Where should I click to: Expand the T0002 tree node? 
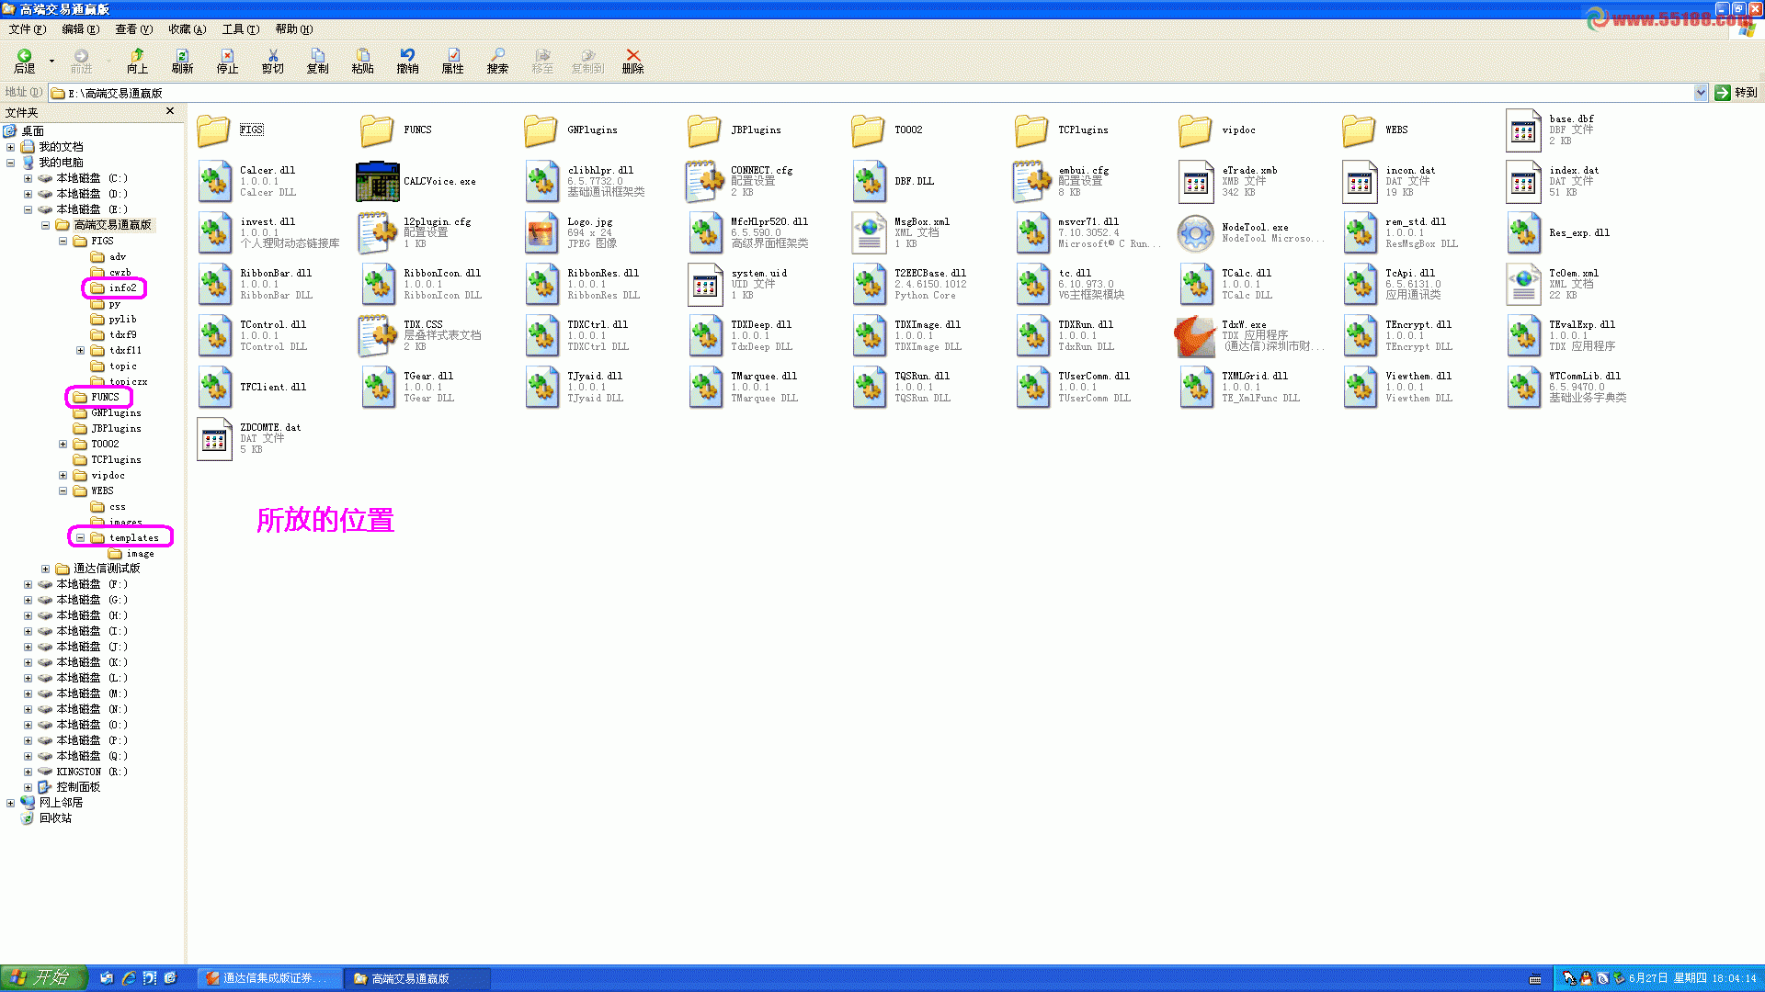pyautogui.click(x=63, y=444)
